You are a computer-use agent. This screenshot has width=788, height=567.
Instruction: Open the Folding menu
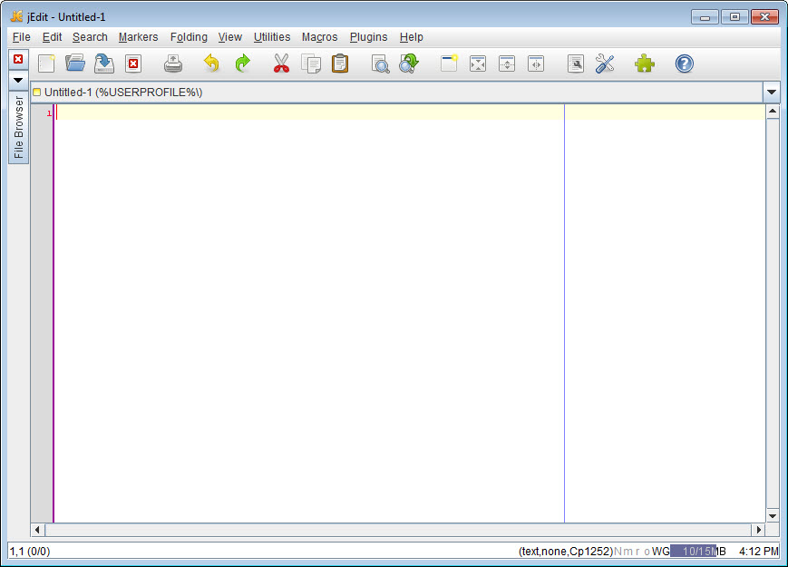189,37
